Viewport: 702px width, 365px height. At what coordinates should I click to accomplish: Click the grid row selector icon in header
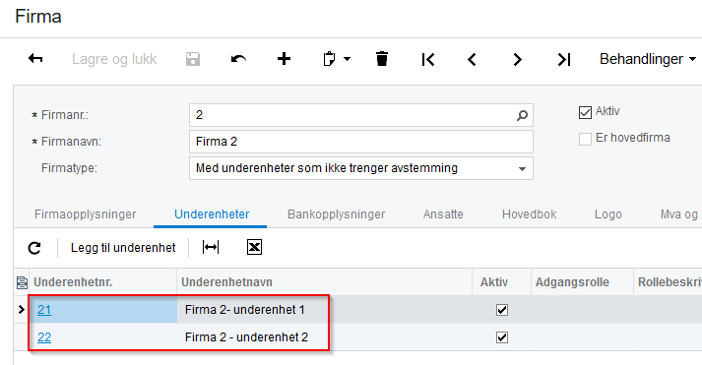tap(22, 282)
